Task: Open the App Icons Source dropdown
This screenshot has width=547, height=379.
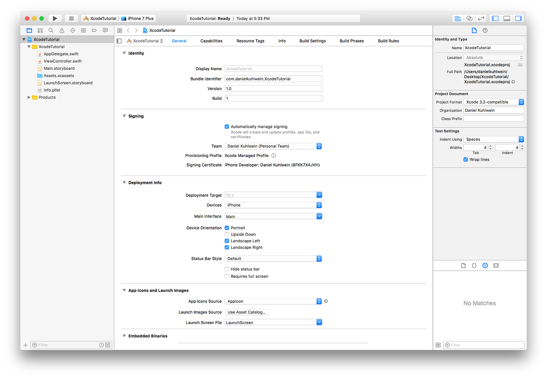Action: click(x=273, y=301)
